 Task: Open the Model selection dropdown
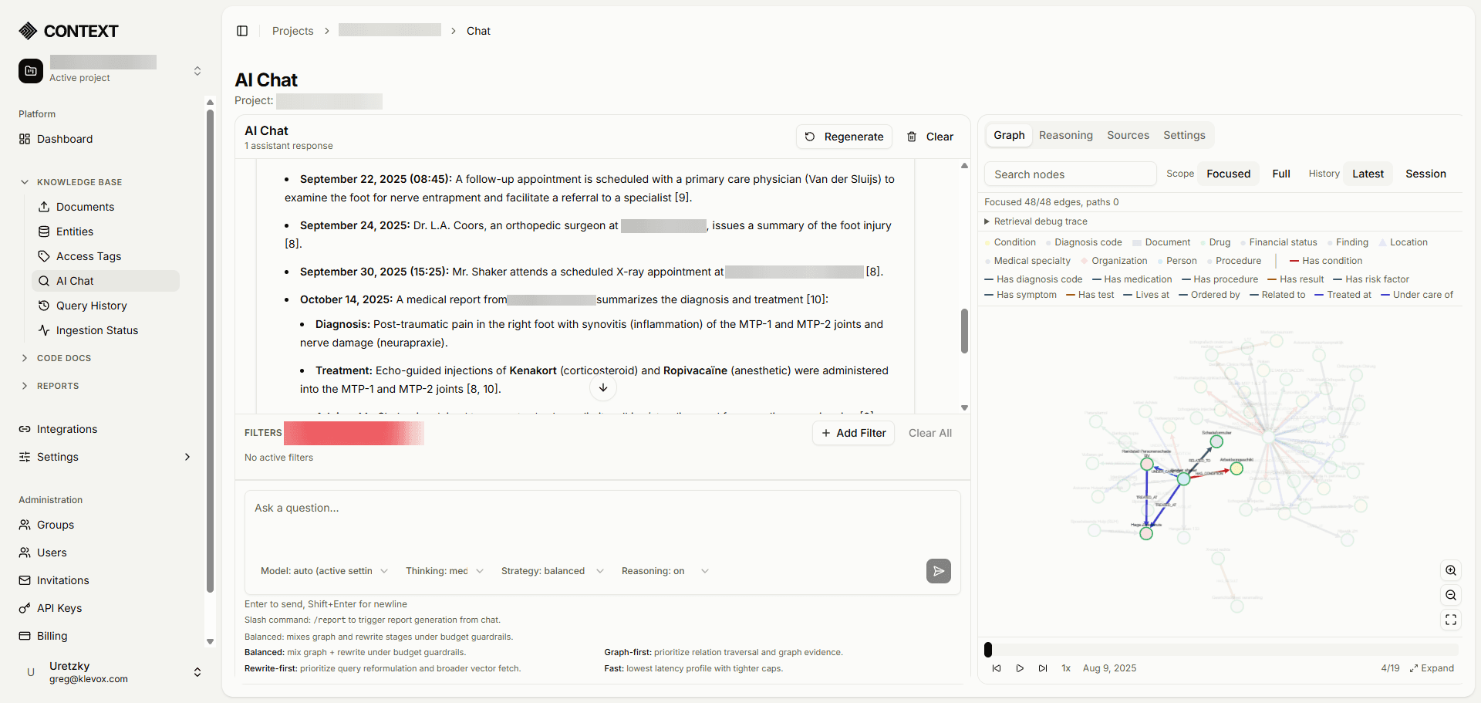coord(323,570)
